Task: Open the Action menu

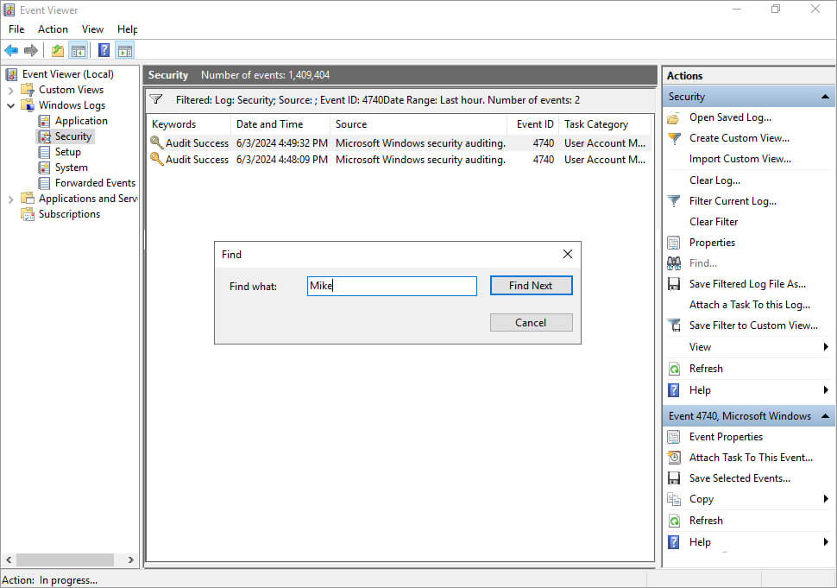Action: click(x=53, y=29)
